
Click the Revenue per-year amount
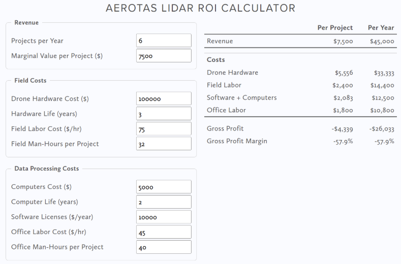coord(382,42)
